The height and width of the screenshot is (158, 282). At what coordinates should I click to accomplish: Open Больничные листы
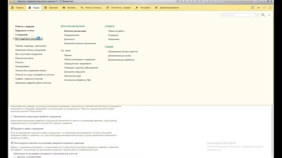tap(24, 58)
